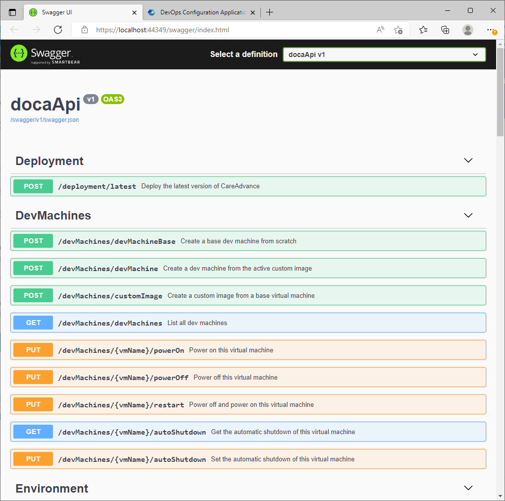Open the Settings and more menu icon

pyautogui.click(x=491, y=30)
